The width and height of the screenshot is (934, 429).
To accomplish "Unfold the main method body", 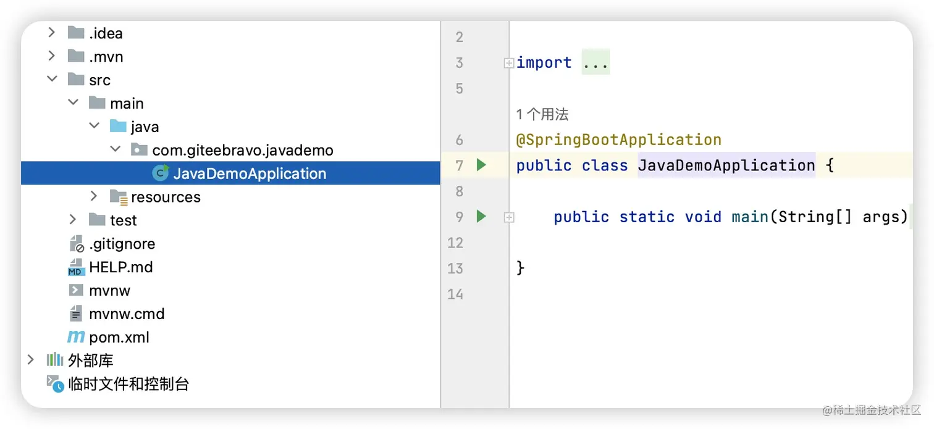I will coord(509,217).
